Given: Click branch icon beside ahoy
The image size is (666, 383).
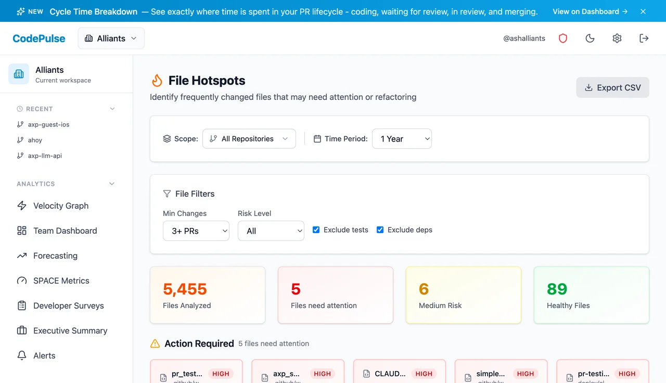Looking at the screenshot, I should pos(20,140).
